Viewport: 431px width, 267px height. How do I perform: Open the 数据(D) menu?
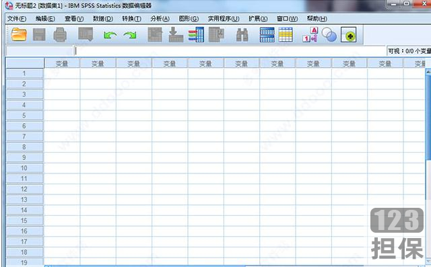point(103,19)
